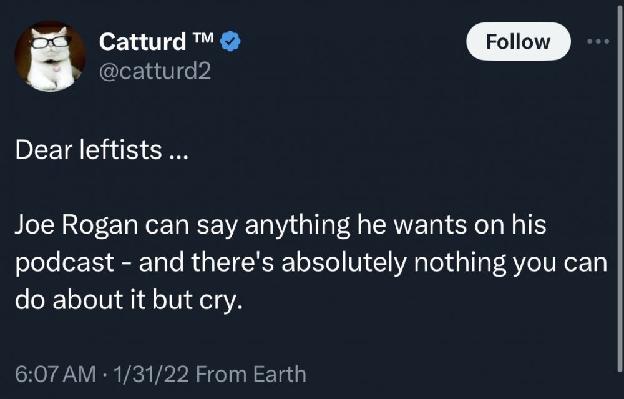Image resolution: width=624 pixels, height=399 pixels.
Task: Click the words "Joe Rogan" in tweet
Action: click(76, 225)
